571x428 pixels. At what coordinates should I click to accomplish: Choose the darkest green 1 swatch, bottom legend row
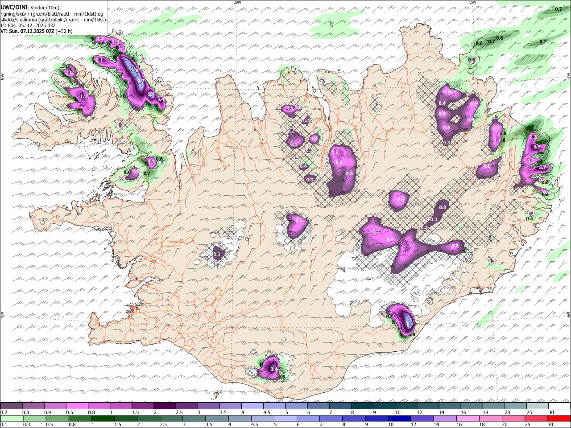tap(103, 418)
